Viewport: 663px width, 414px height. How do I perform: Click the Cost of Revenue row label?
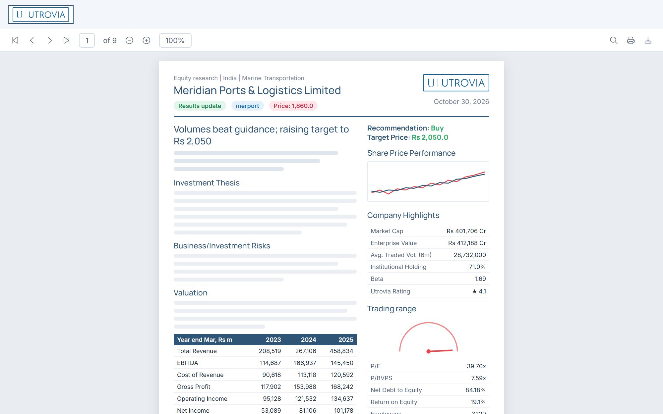point(200,375)
